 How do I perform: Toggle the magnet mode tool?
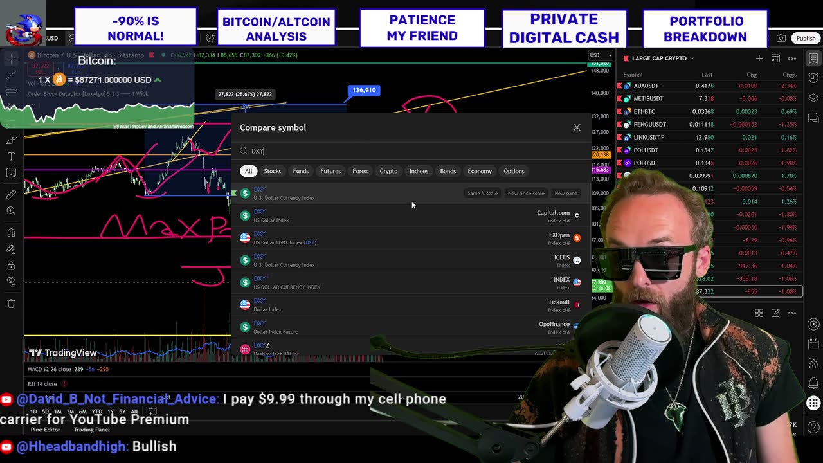[11, 233]
